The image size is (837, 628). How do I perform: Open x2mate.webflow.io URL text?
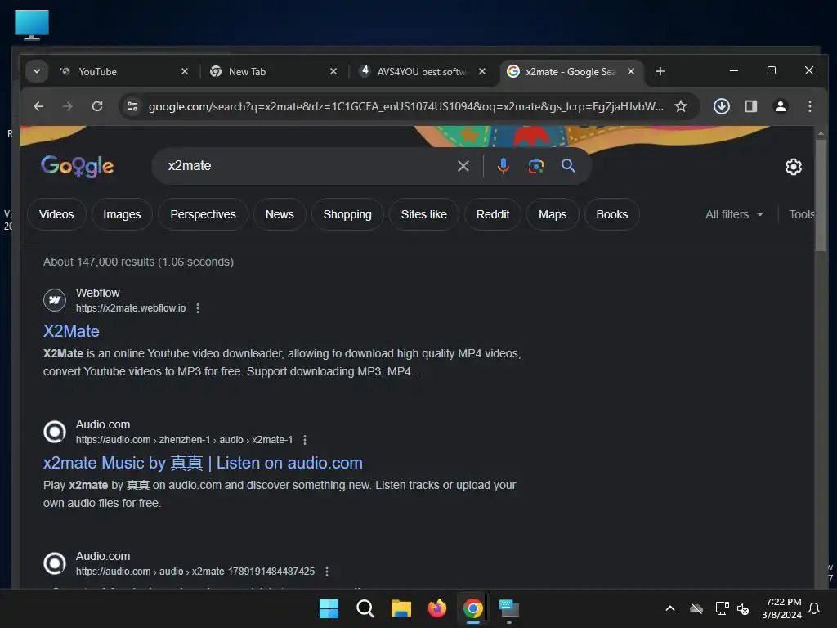click(131, 308)
